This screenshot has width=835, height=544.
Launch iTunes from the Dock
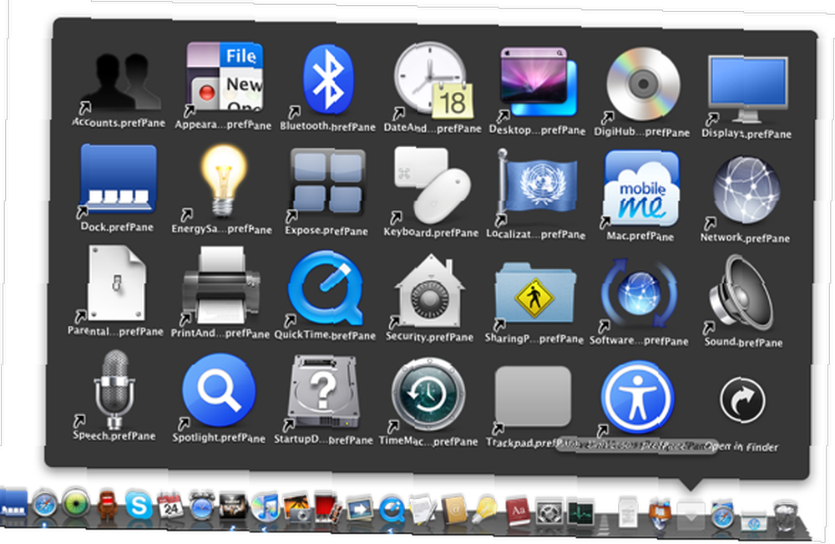click(265, 506)
